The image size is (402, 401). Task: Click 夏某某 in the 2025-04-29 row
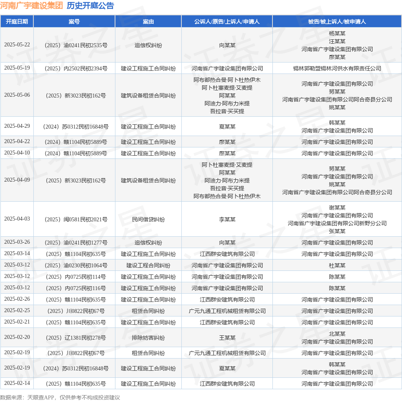[227, 127]
